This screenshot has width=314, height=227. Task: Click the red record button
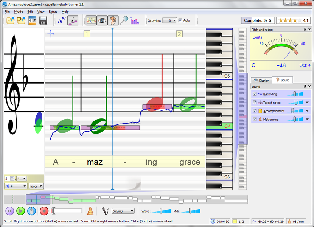coord(44,211)
